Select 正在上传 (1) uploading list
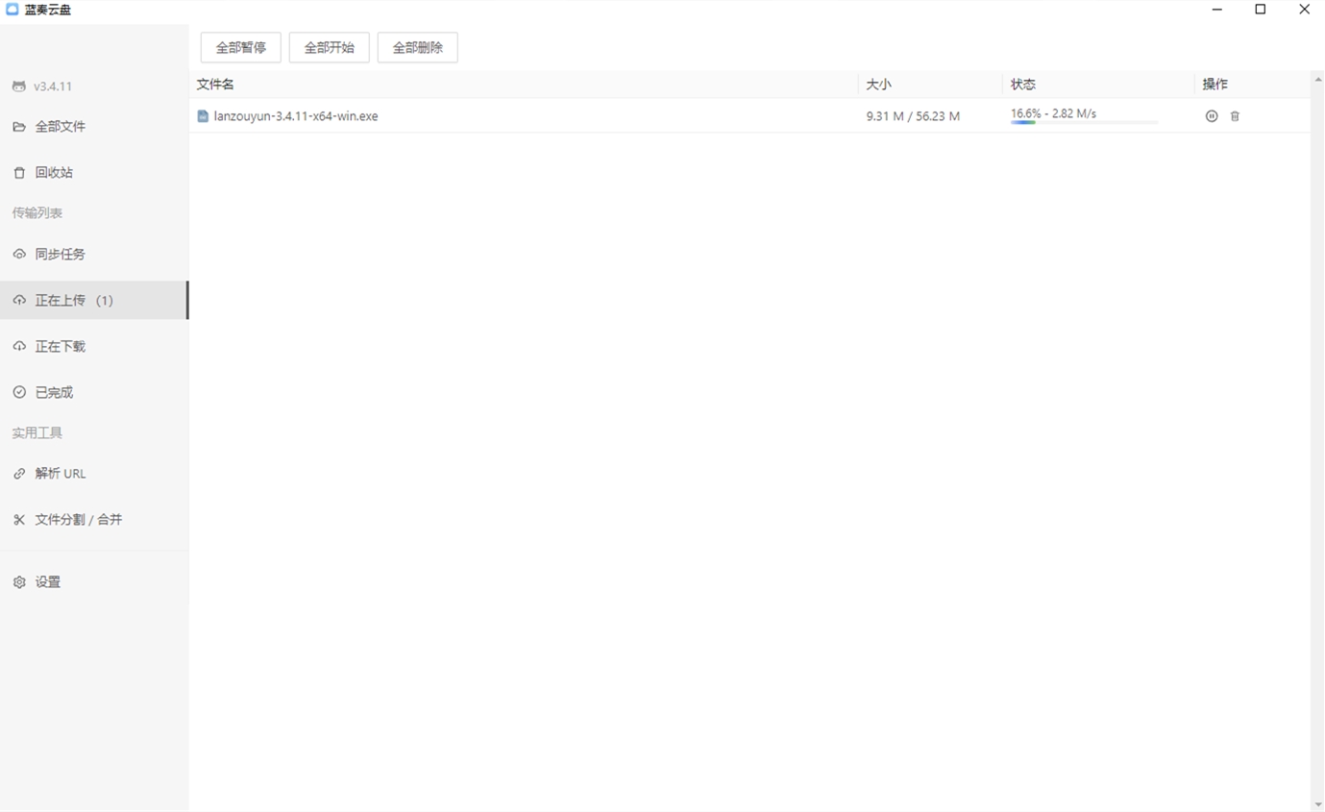Viewport: 1325px width, 812px height. click(74, 301)
